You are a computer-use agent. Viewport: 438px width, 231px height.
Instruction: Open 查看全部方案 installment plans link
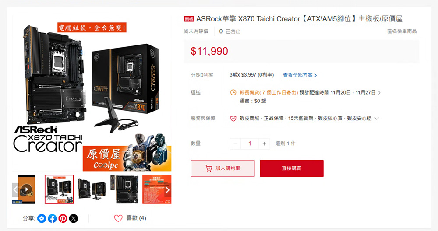point(300,75)
